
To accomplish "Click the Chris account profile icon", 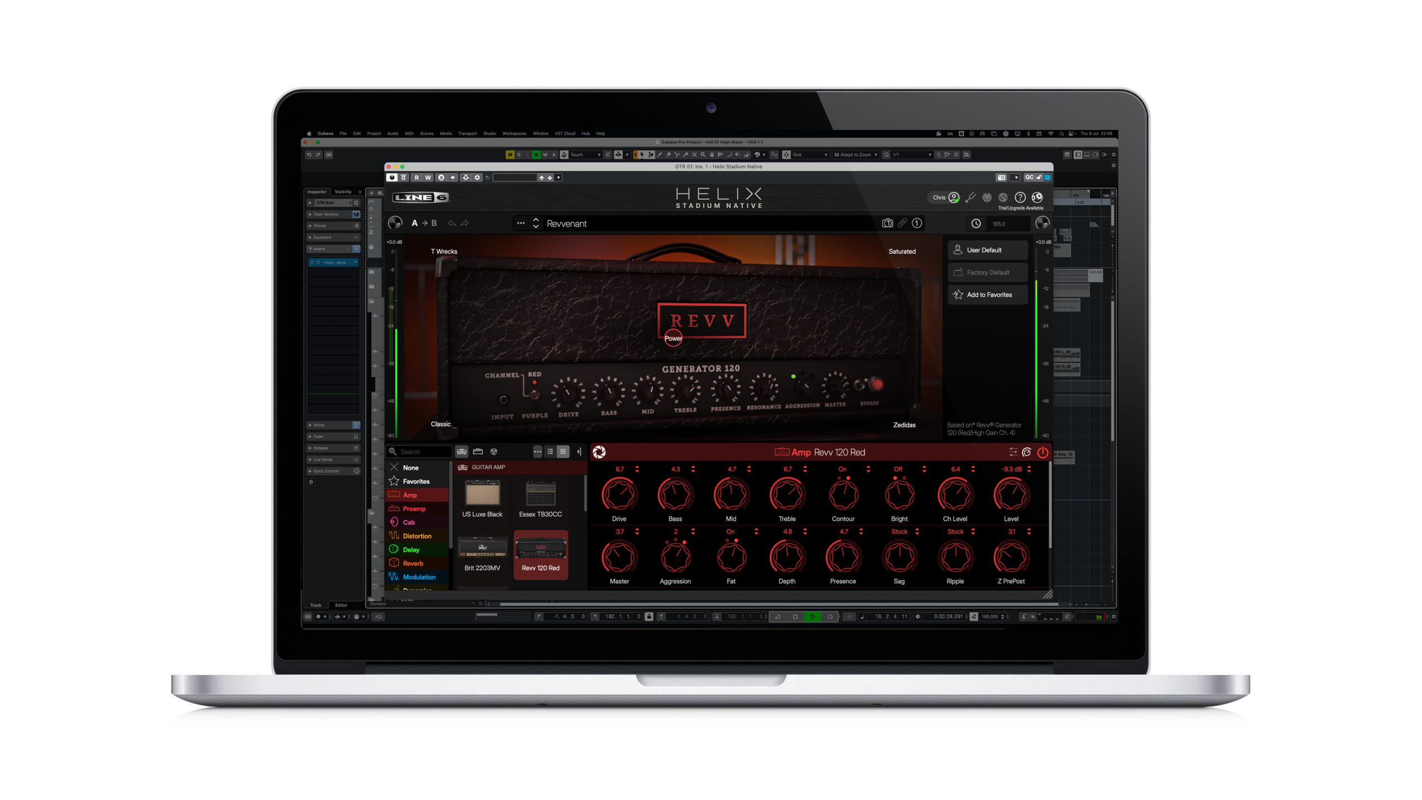I will [954, 197].
